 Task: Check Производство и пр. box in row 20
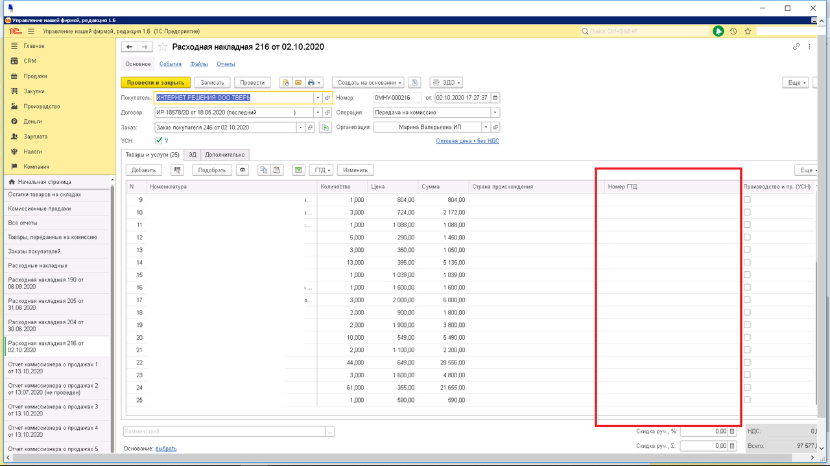pyautogui.click(x=747, y=337)
